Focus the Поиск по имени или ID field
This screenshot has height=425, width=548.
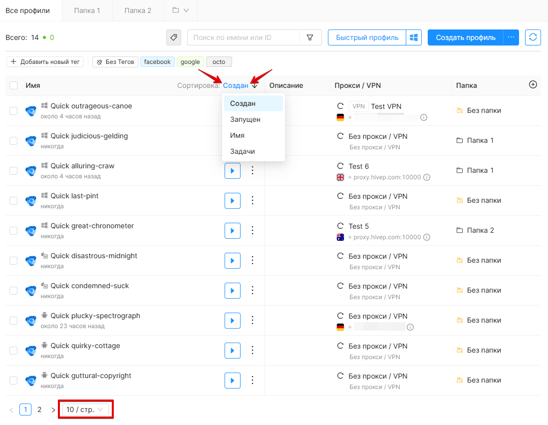(243, 37)
